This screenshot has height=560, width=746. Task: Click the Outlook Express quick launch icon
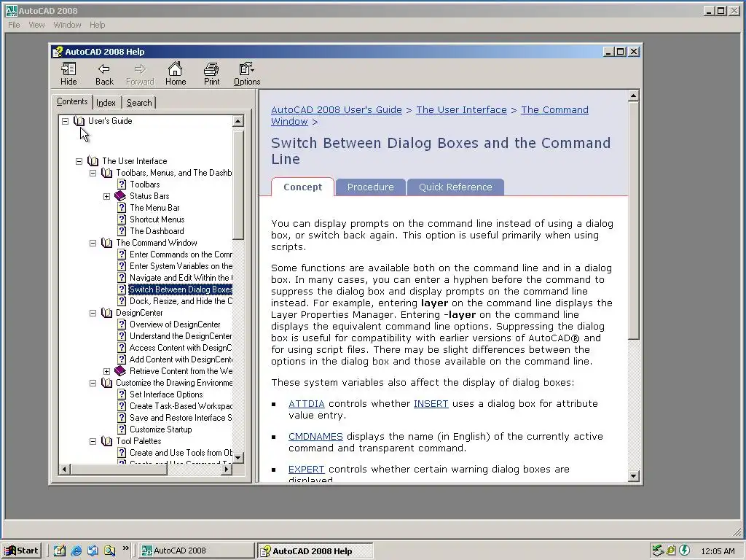click(x=93, y=551)
